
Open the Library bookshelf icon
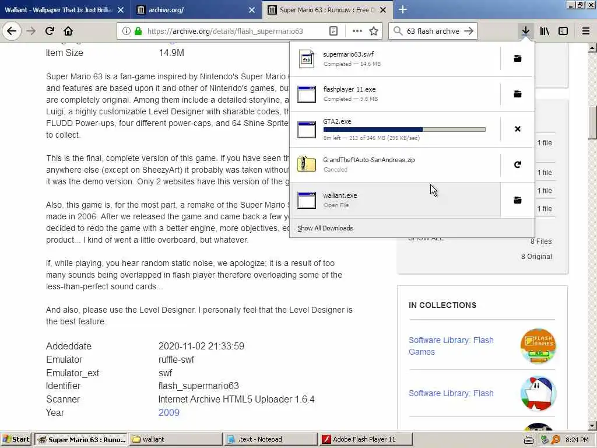point(545,31)
